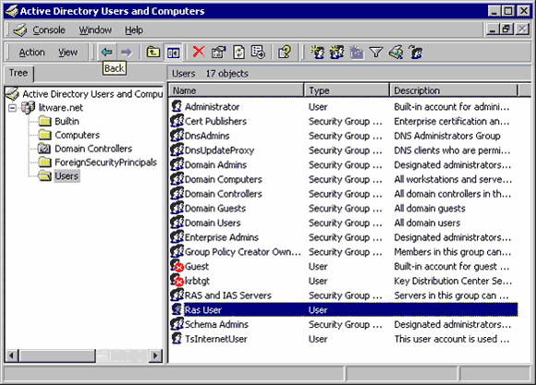Click the krbtgt disabled account icon
Viewport: 536px width, 385px height.
[177, 281]
